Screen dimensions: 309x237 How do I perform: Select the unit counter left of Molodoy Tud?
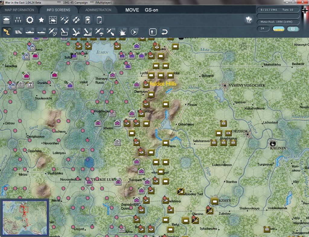coord(180,191)
